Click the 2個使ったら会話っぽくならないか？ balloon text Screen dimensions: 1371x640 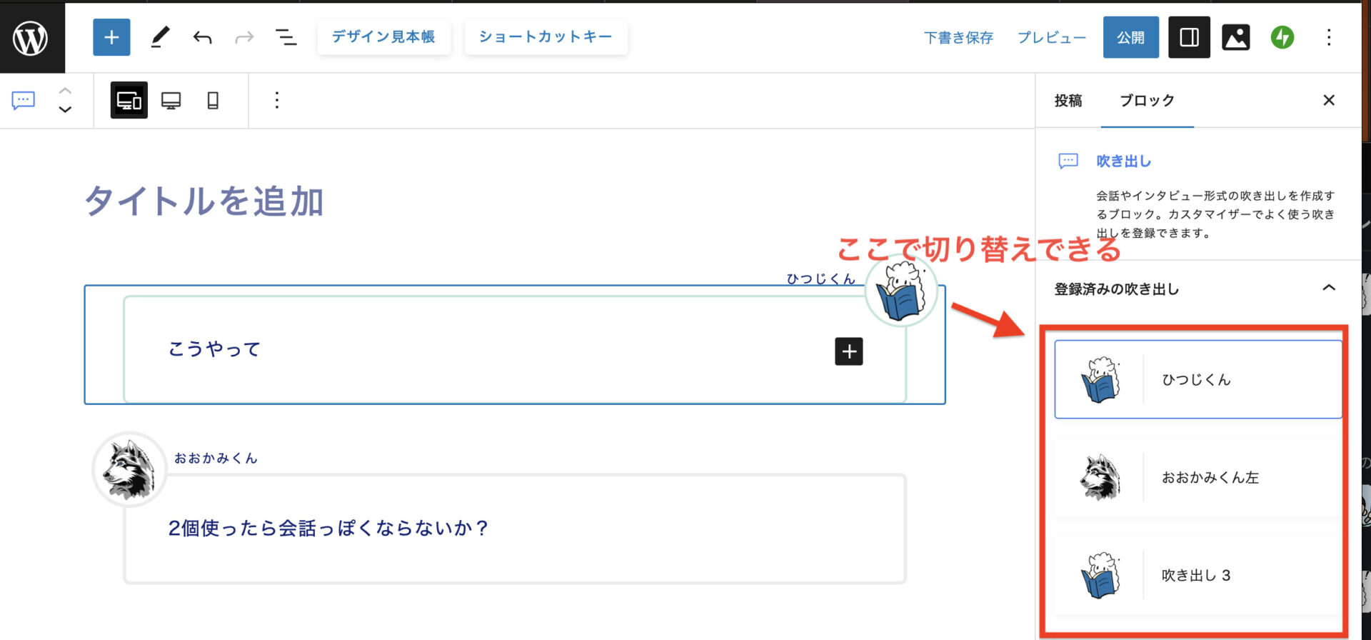pos(328,528)
